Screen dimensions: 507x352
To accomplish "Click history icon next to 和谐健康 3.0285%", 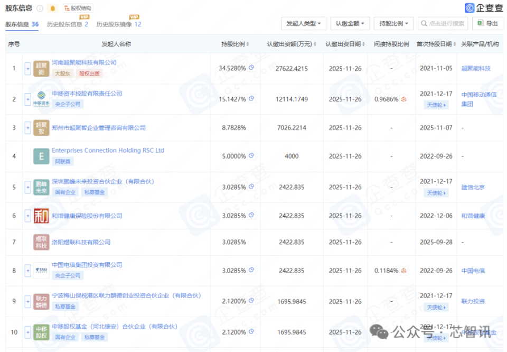I will pos(251,215).
